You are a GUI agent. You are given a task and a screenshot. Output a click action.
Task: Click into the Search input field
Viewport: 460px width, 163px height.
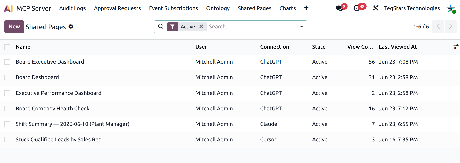point(252,27)
